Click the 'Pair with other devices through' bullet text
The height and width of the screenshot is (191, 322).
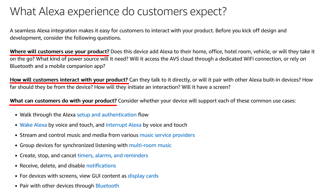57,186
